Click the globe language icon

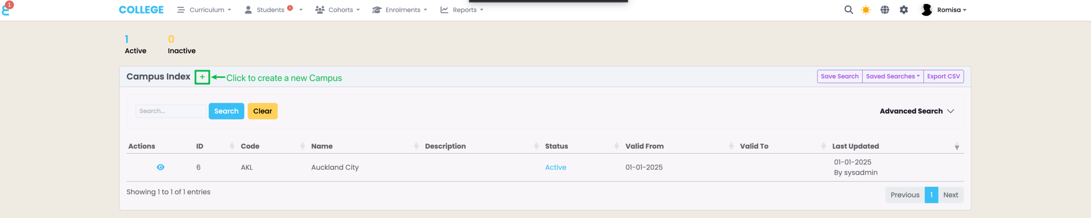pyautogui.click(x=885, y=10)
